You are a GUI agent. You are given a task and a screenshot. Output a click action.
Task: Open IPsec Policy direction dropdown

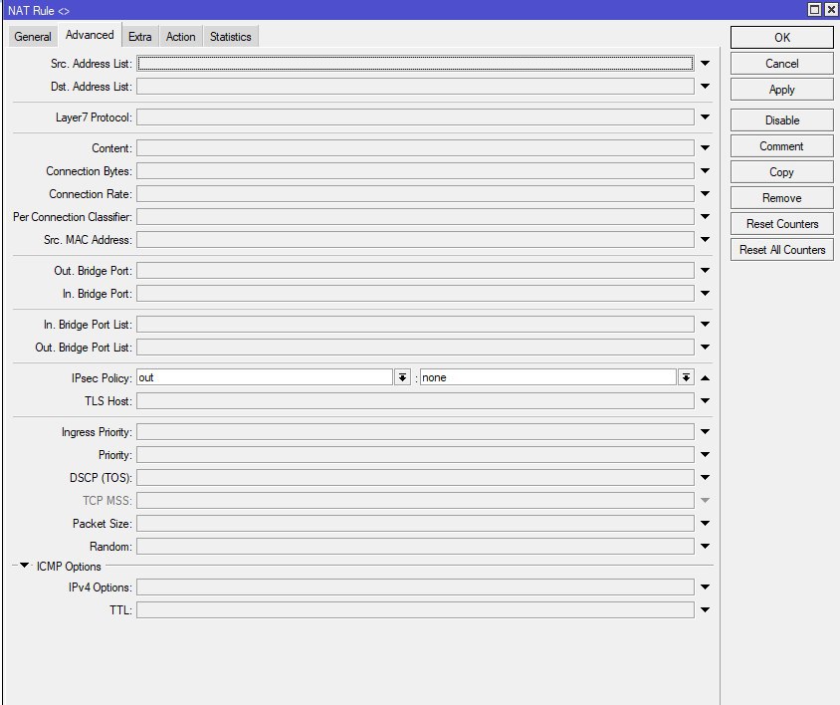(402, 377)
